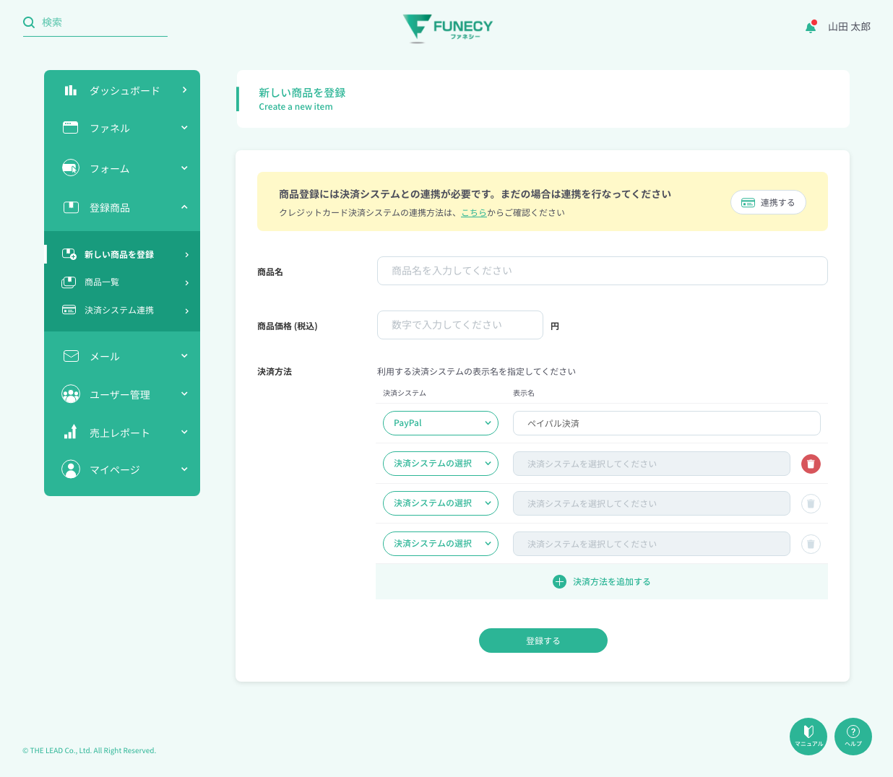This screenshot has width=893, height=777.
Task: Click the 決済方法 field label
Action: [x=275, y=372]
